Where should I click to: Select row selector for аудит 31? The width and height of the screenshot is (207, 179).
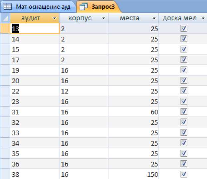[x=5, y=112]
